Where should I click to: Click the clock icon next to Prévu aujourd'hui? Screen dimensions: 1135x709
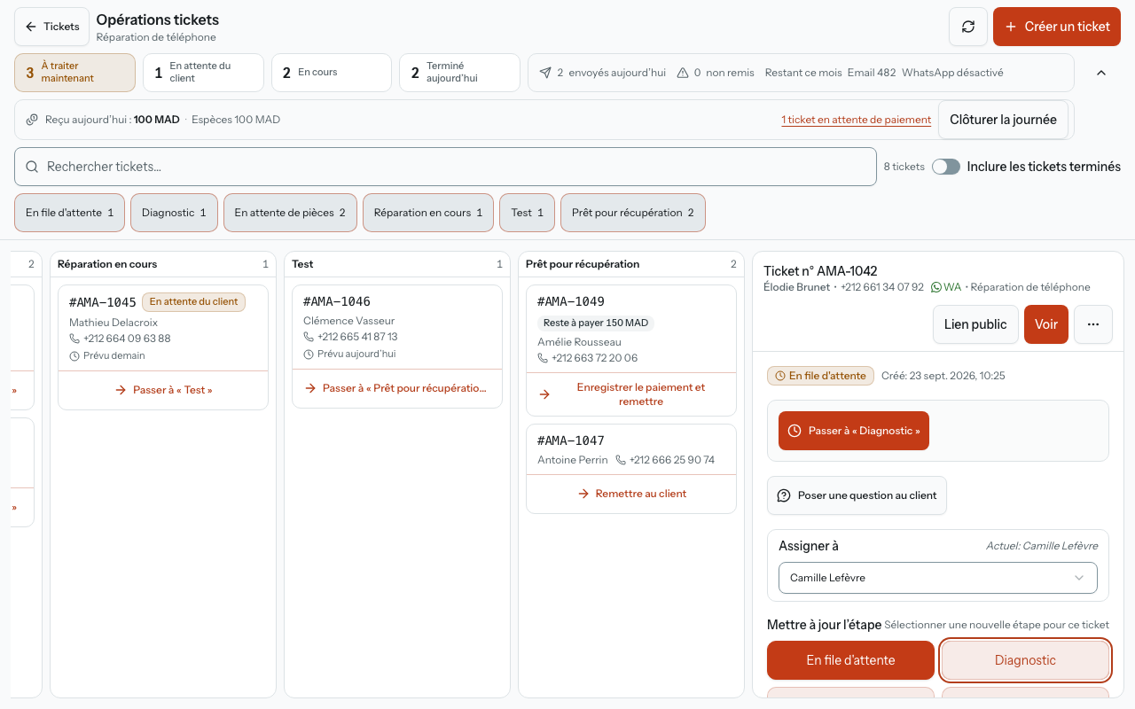point(309,354)
